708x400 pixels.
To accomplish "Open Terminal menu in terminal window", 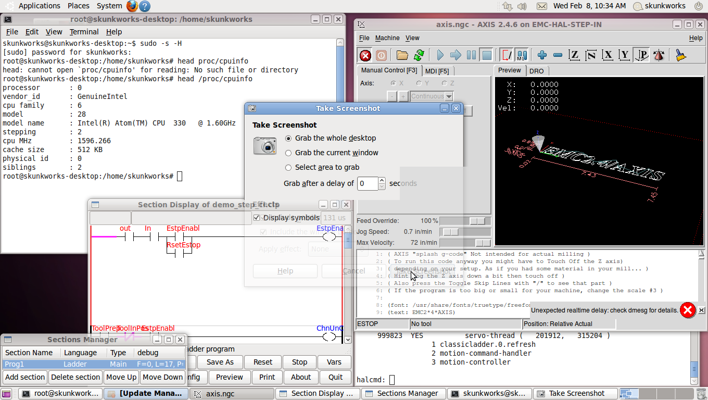I will 84,32.
